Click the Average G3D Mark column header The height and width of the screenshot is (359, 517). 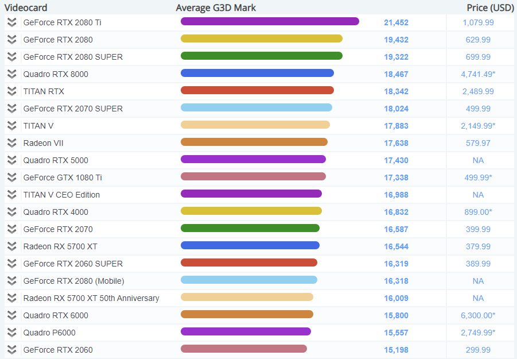tap(216, 7)
